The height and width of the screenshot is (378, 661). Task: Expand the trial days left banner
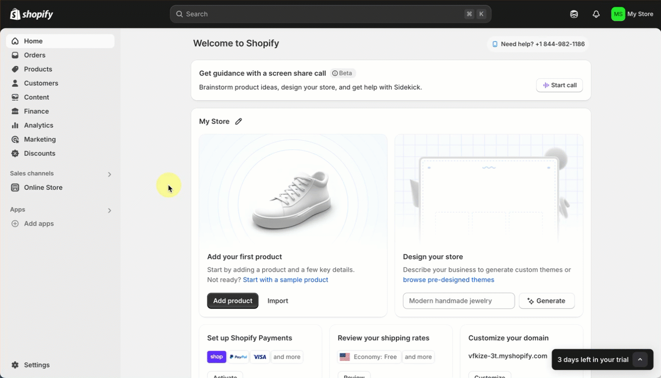(x=640, y=359)
